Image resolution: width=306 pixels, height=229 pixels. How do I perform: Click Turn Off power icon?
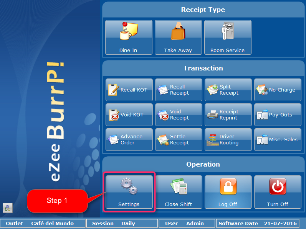278,186
